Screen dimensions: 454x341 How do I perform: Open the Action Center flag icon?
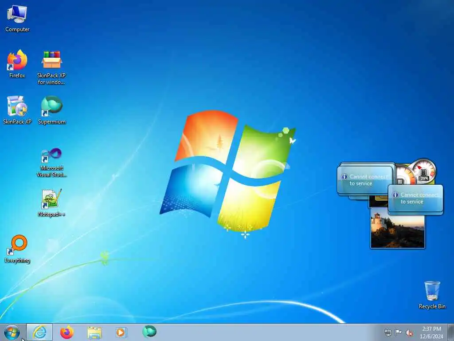(x=399, y=333)
